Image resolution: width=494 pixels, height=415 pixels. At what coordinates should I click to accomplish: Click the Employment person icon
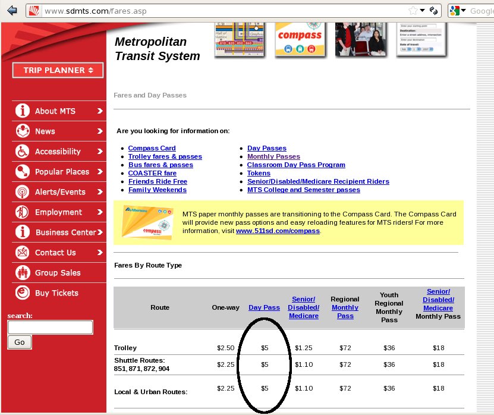pos(23,212)
